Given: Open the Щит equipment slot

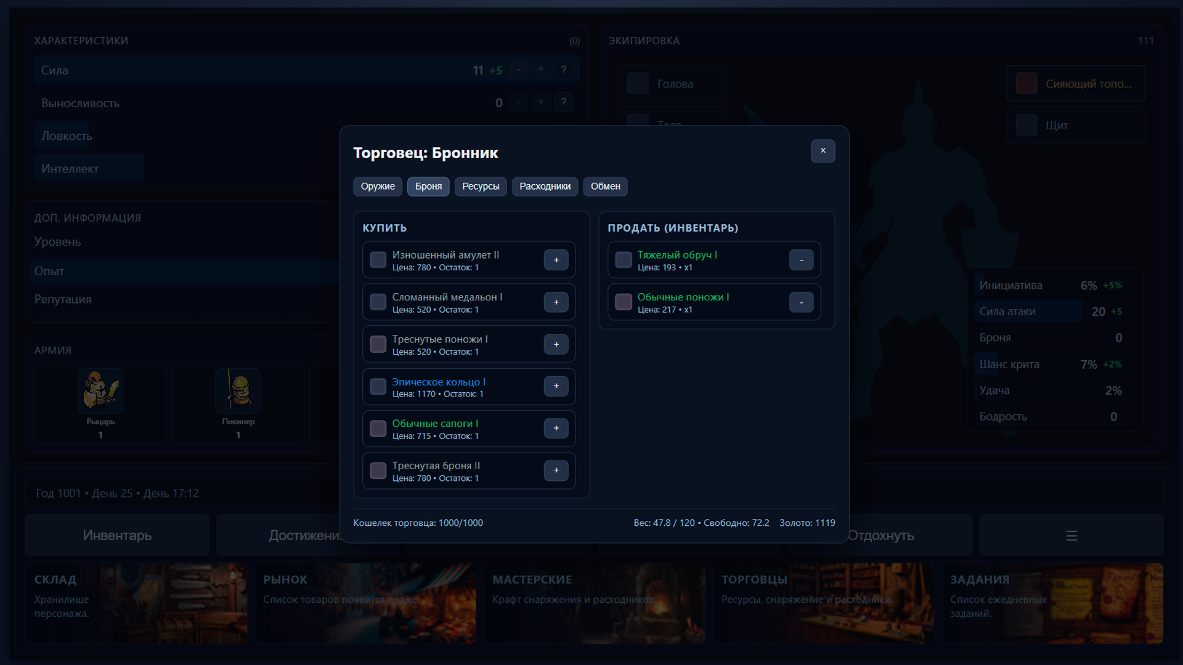Looking at the screenshot, I should coord(1076,125).
